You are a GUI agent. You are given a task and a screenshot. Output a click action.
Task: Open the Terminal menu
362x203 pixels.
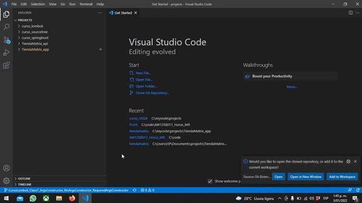(86, 4)
